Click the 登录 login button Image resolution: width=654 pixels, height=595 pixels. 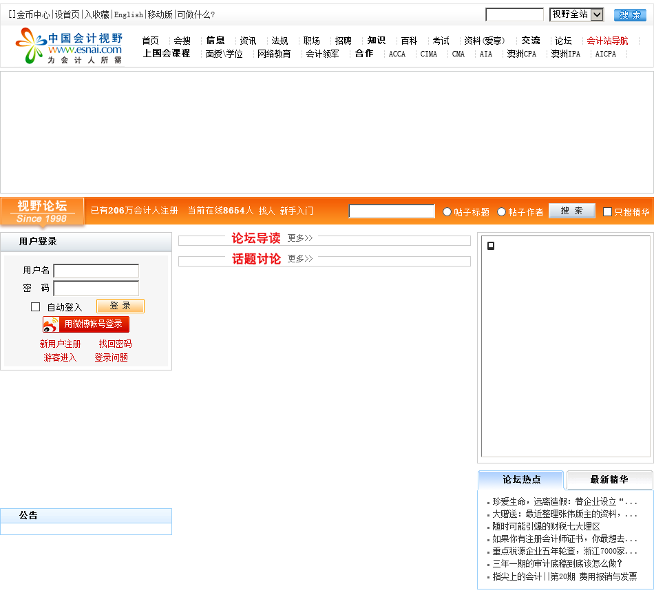120,306
